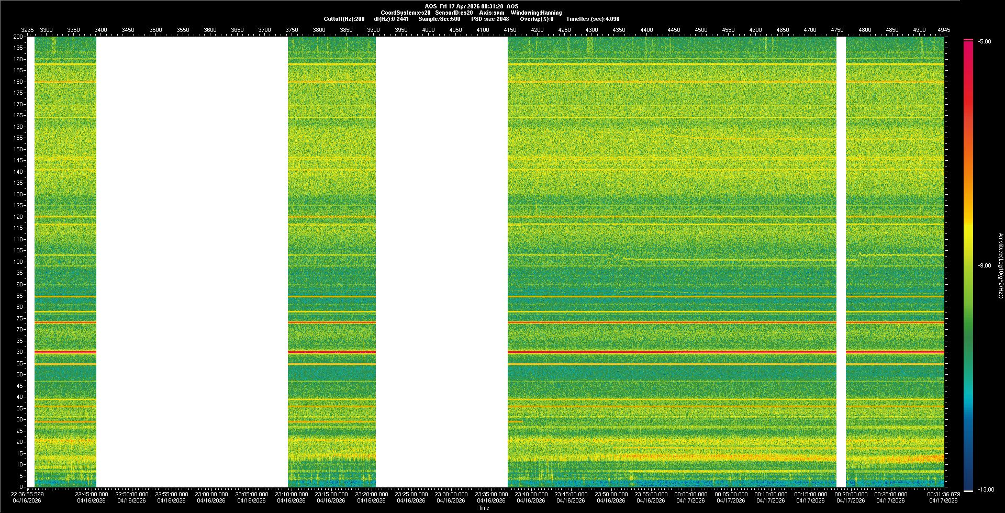
Task: Click the 22:36:55.599 start time label
Action: point(27,494)
